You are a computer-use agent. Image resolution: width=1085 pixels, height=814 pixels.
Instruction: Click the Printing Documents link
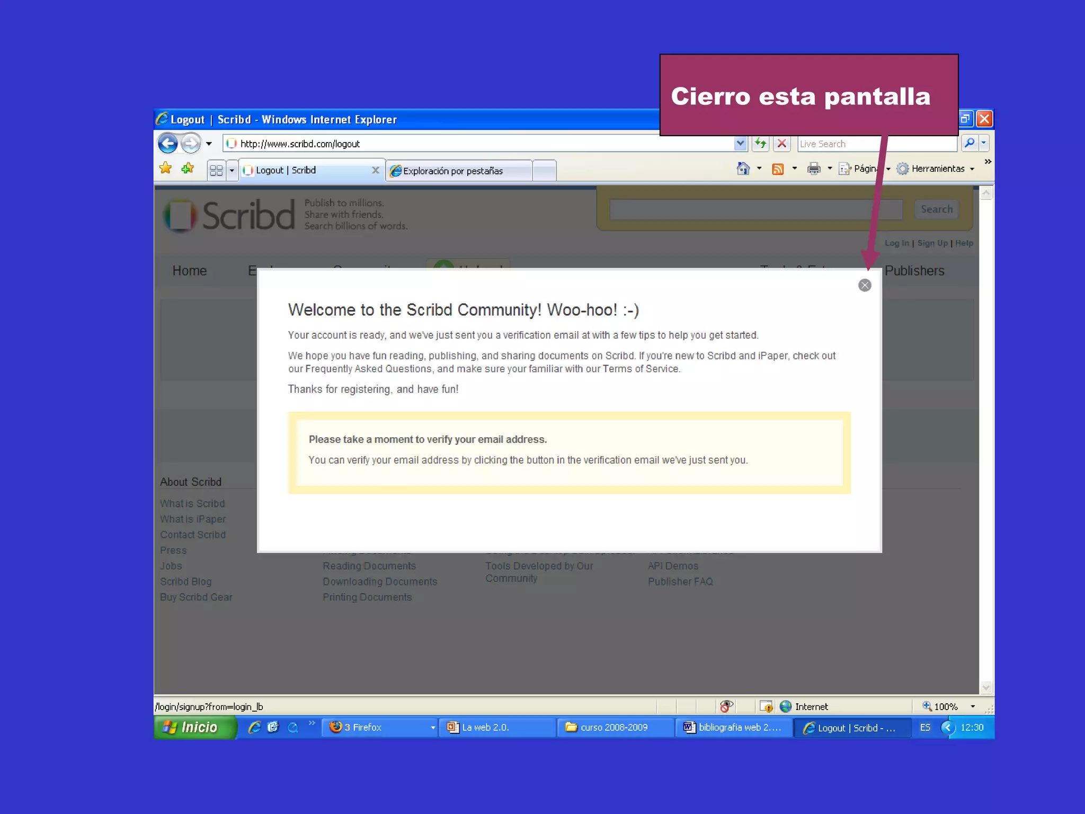pos(367,597)
